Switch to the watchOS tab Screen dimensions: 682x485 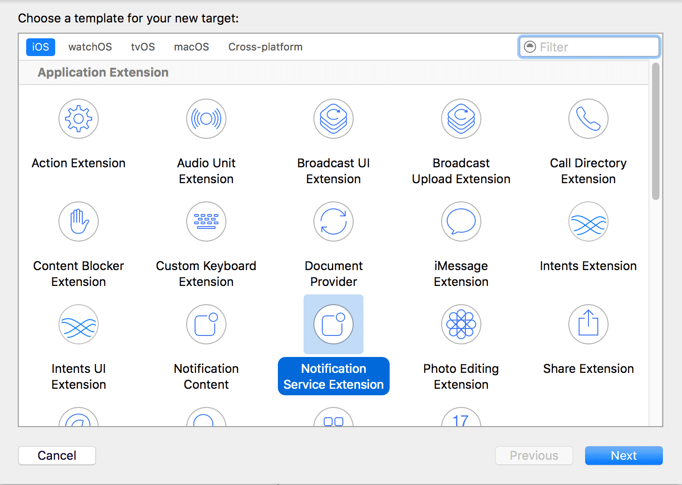coord(90,47)
